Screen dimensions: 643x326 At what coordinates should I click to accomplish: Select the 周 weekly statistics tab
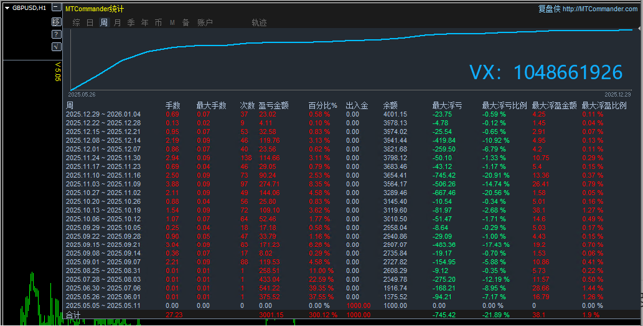click(103, 22)
